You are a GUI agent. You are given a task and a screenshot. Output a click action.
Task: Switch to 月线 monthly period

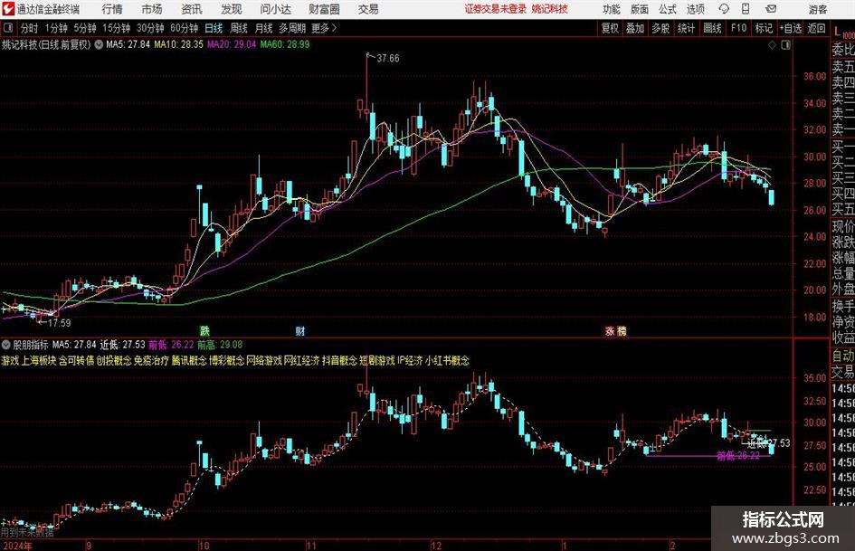(264, 28)
